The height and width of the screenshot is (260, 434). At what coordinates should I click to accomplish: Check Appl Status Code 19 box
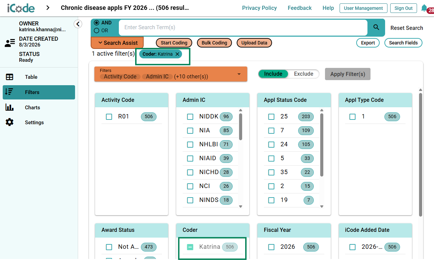pos(271,200)
